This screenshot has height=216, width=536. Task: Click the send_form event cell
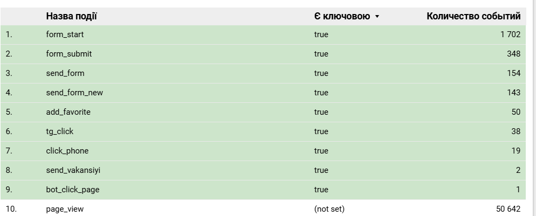tap(65, 73)
